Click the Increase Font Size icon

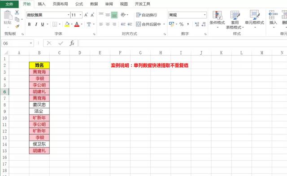[86, 15]
